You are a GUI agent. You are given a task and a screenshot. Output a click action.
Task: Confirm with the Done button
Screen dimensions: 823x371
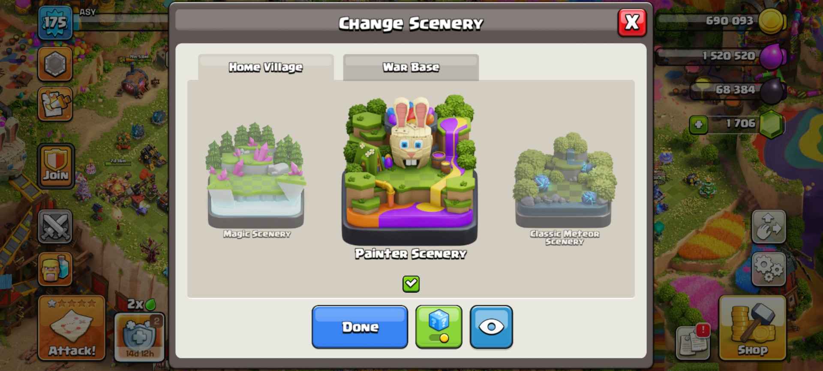360,327
